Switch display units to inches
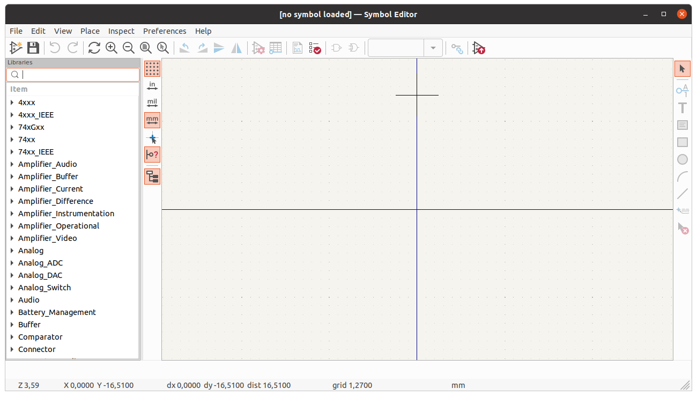Image resolution: width=697 pixels, height=396 pixels. 152,86
